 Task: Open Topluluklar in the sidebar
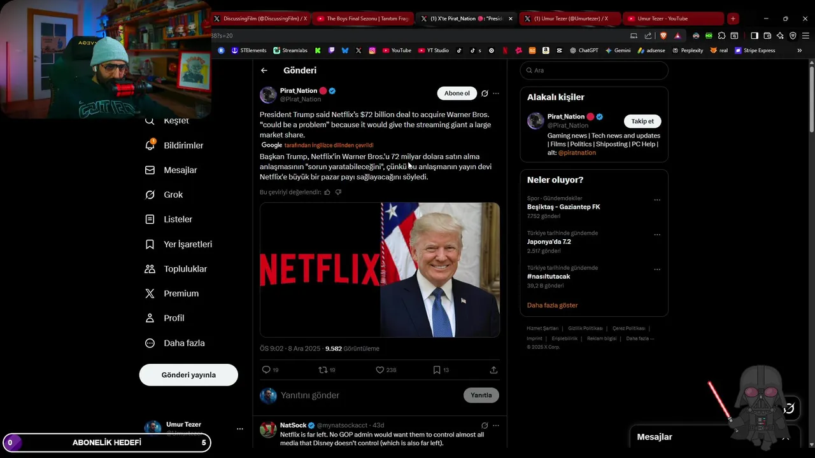[176, 269]
